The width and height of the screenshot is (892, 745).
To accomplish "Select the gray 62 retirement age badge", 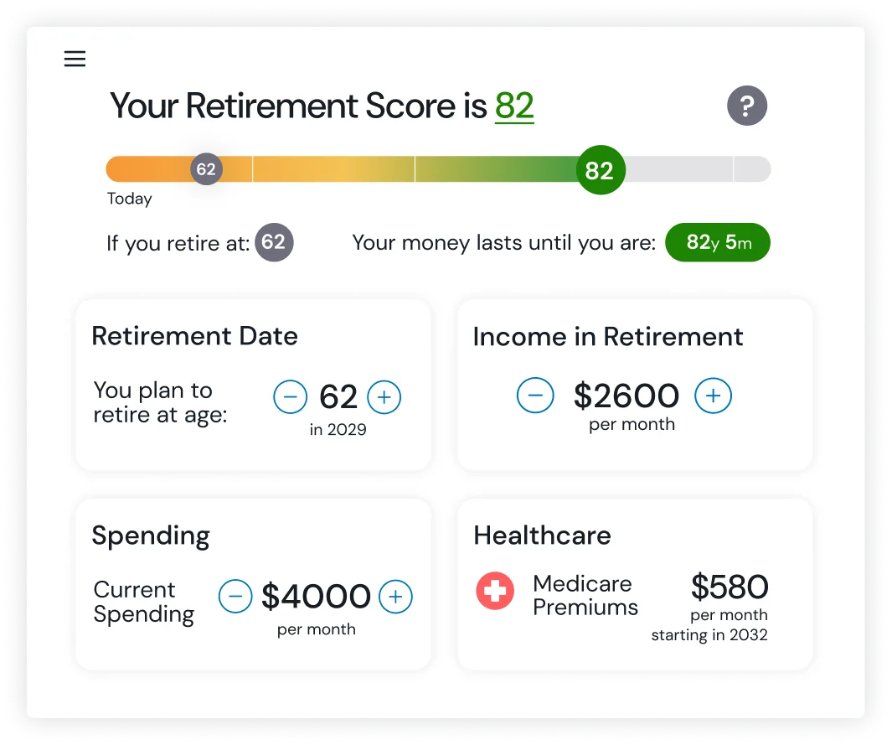I will 274,242.
